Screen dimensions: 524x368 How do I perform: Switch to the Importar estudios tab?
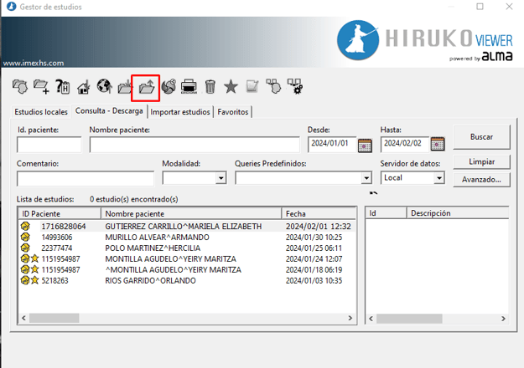click(x=180, y=112)
